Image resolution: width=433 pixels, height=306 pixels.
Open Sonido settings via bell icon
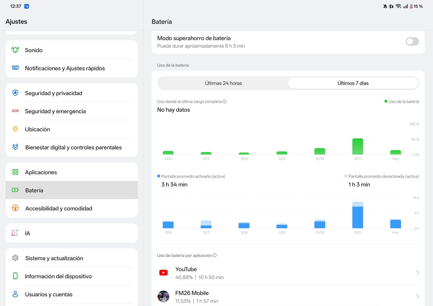pos(15,50)
